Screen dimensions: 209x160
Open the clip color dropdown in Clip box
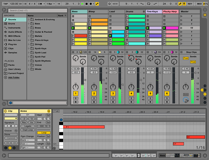point(11,119)
